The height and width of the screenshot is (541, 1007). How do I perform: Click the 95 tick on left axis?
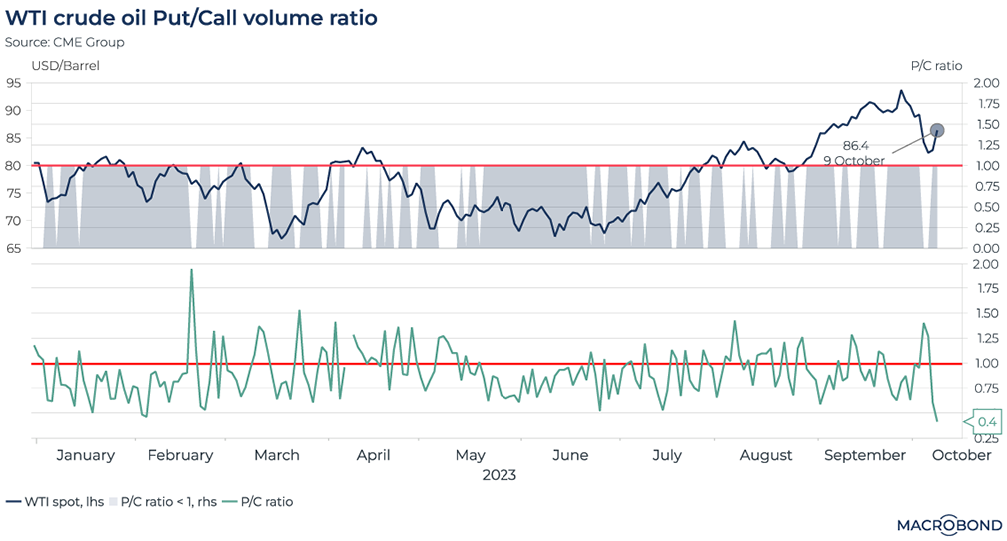click(x=15, y=82)
